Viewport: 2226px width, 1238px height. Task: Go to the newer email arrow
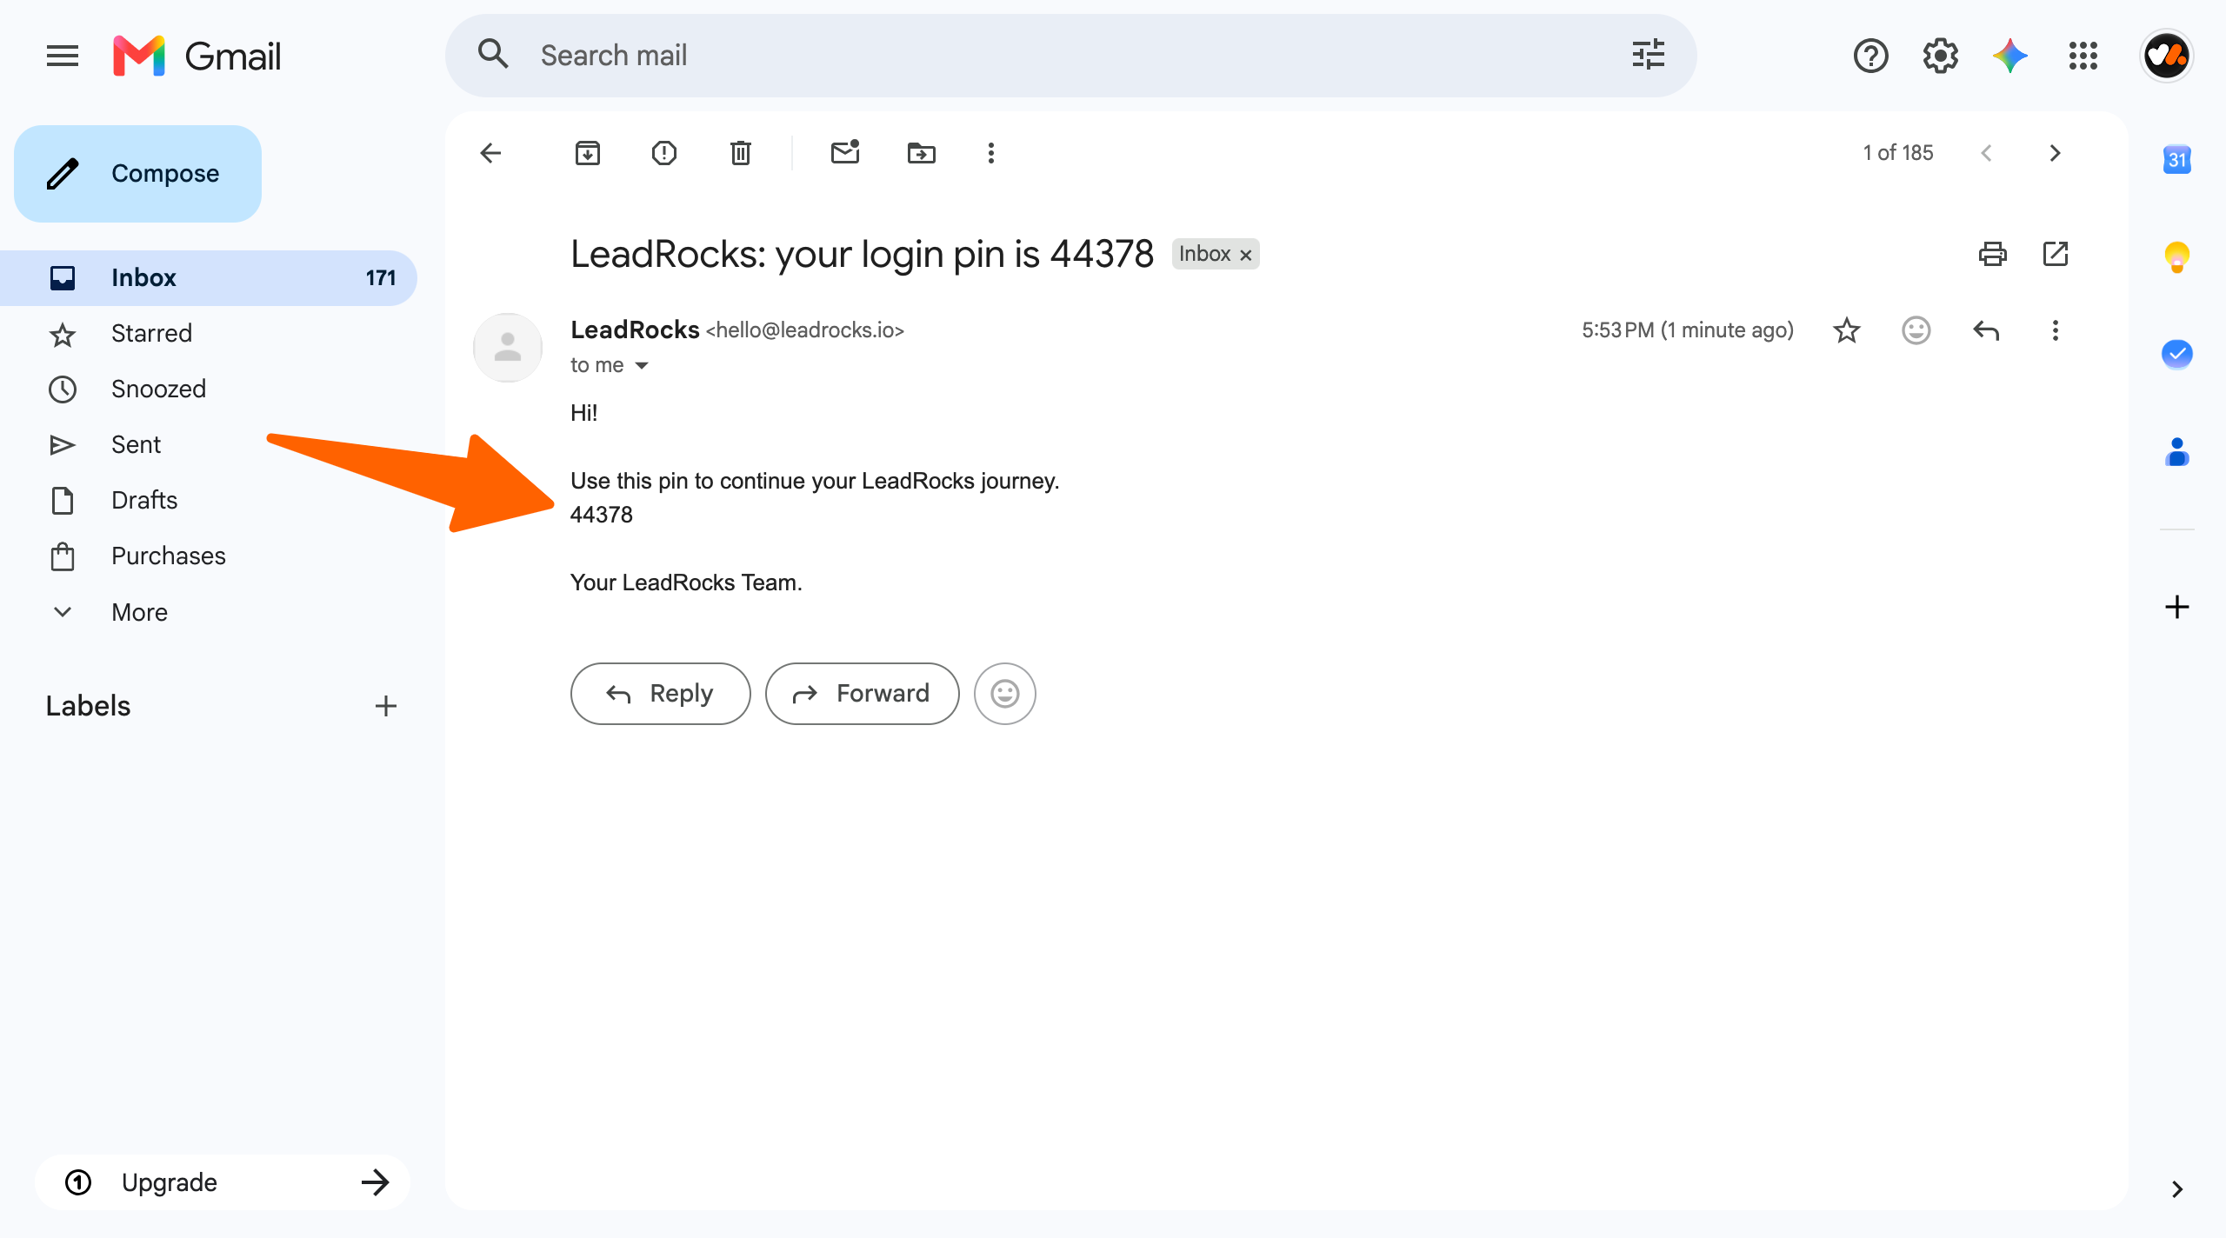tap(1986, 153)
